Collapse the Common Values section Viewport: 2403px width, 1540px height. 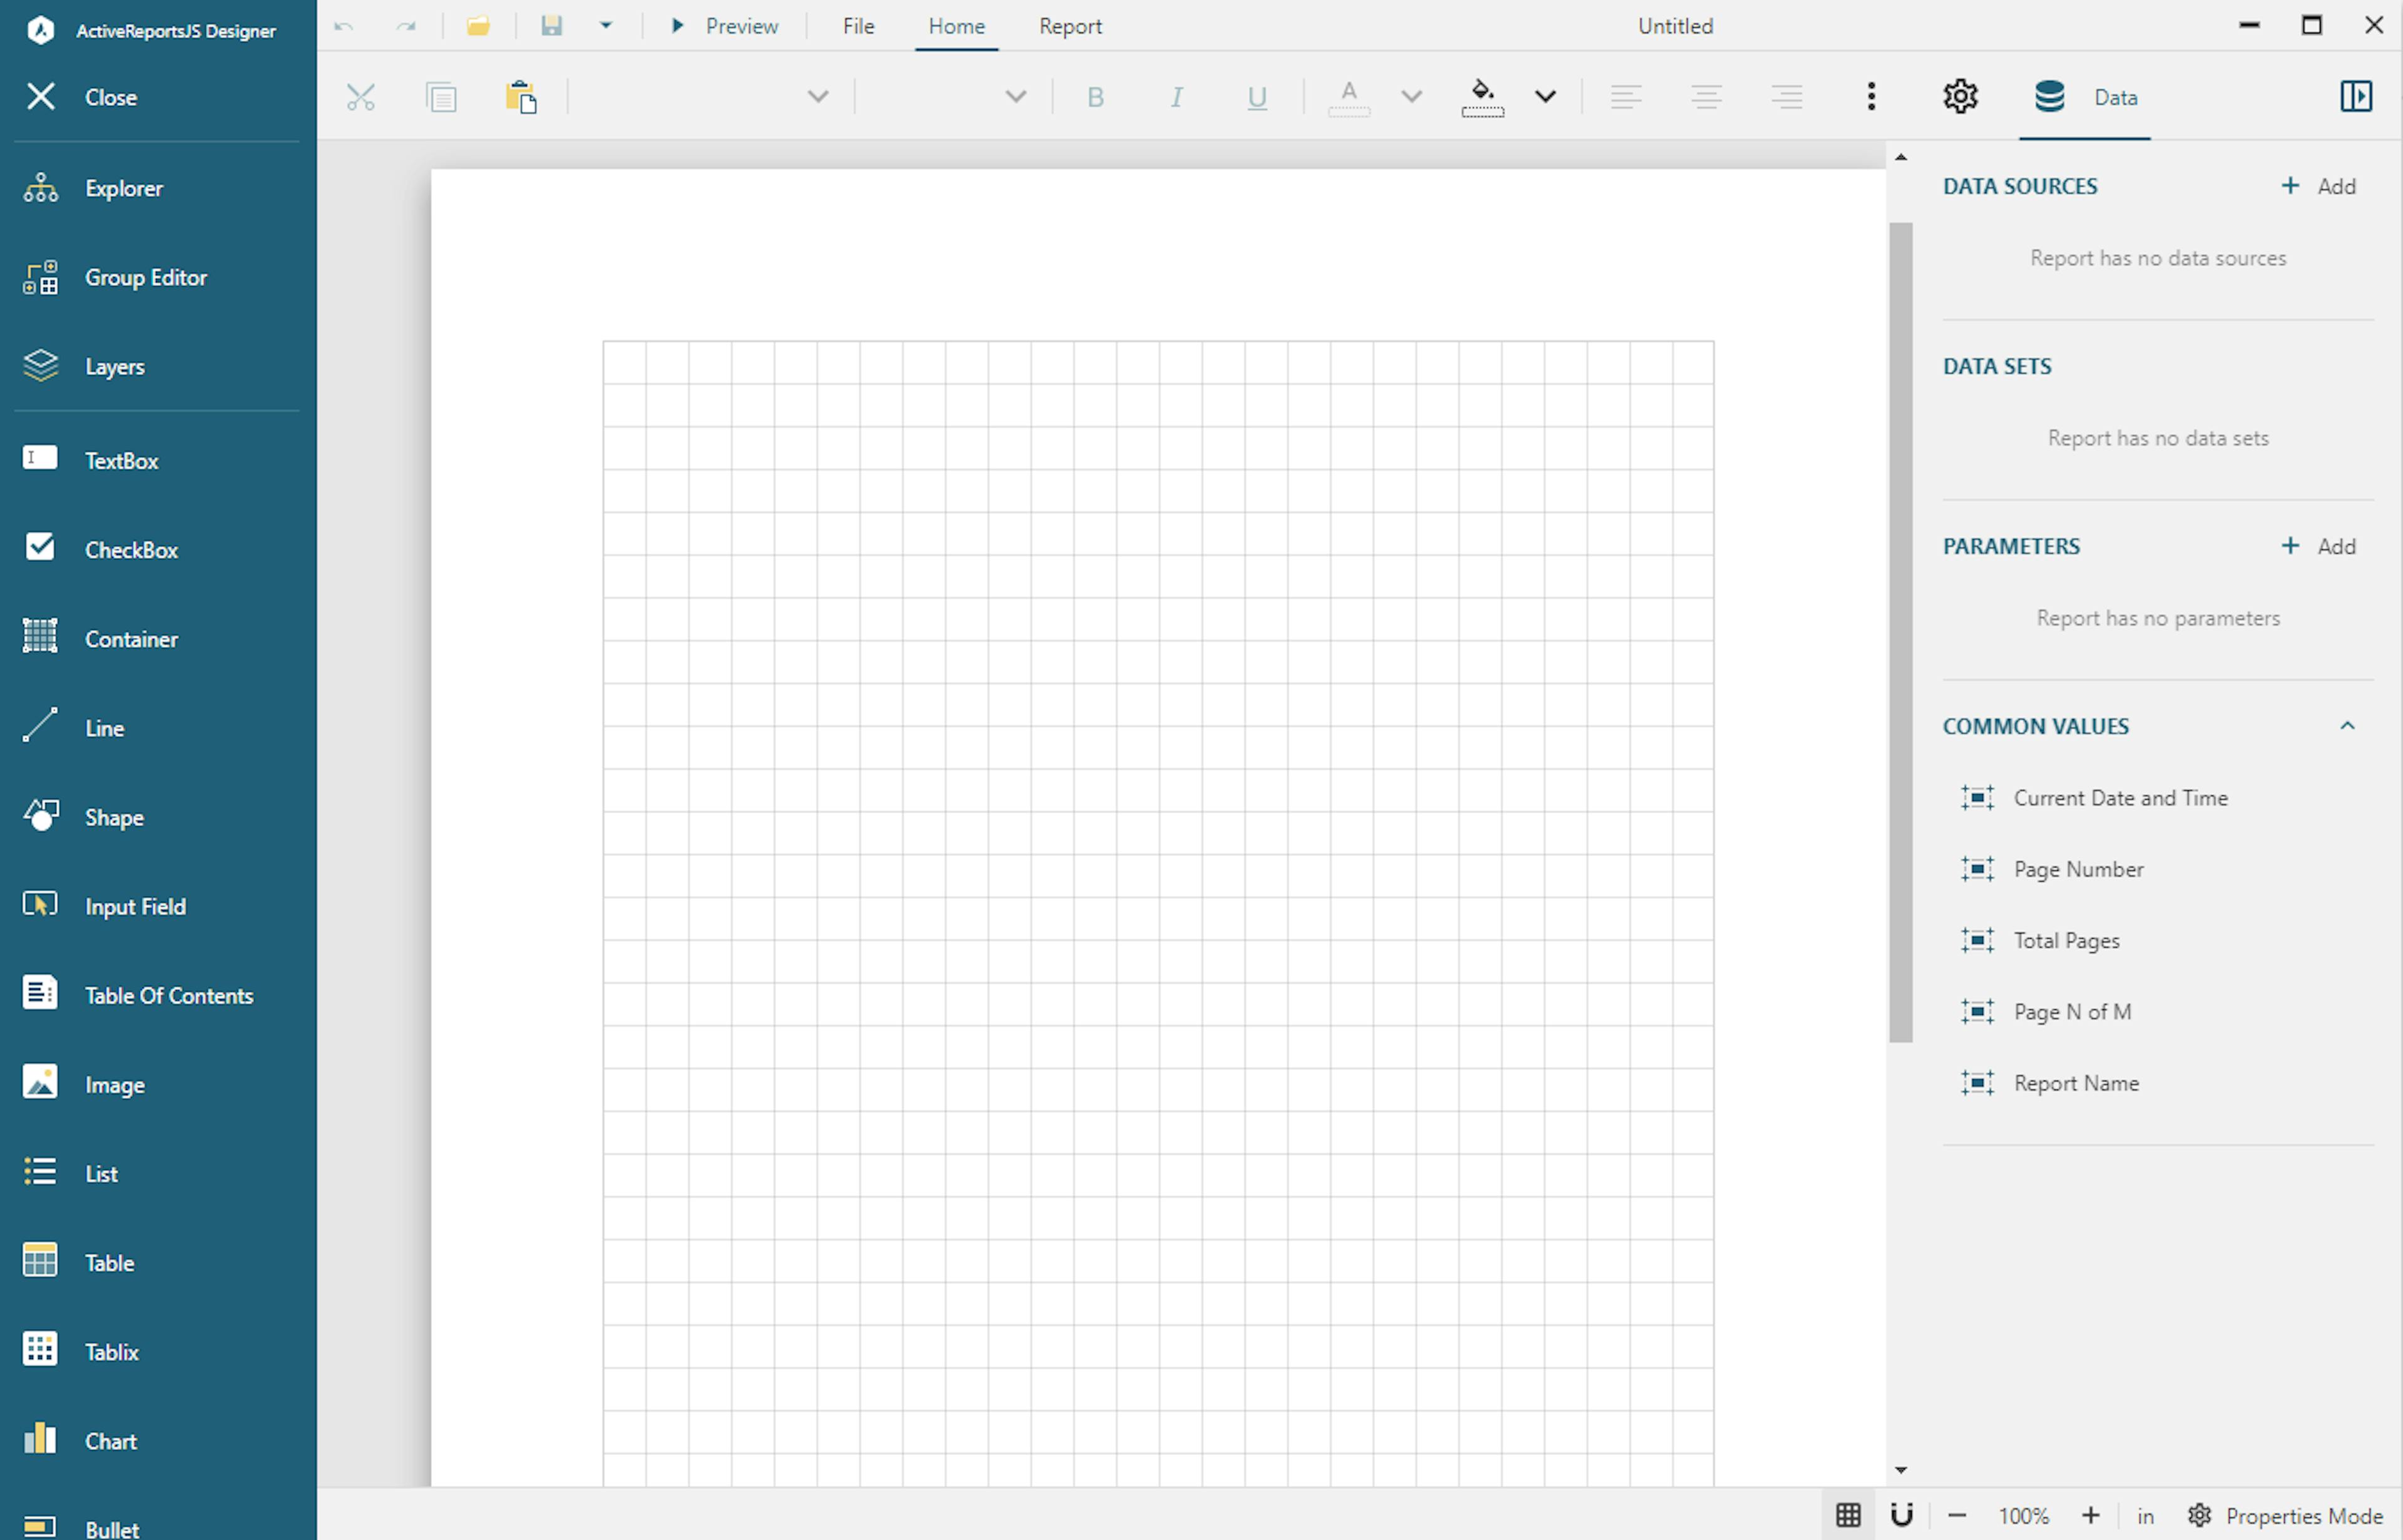[2346, 726]
